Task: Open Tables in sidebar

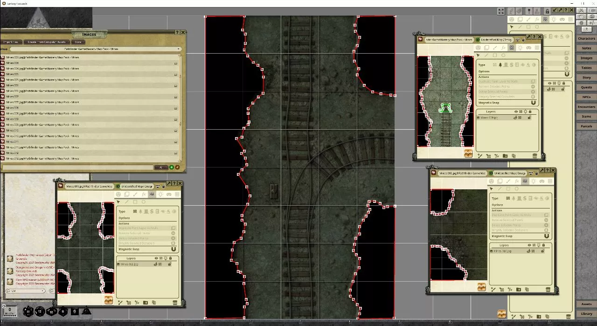Action: [586, 68]
